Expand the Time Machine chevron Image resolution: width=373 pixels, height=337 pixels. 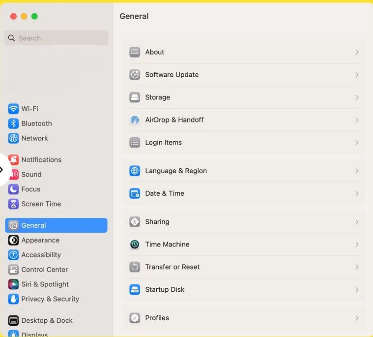click(357, 245)
